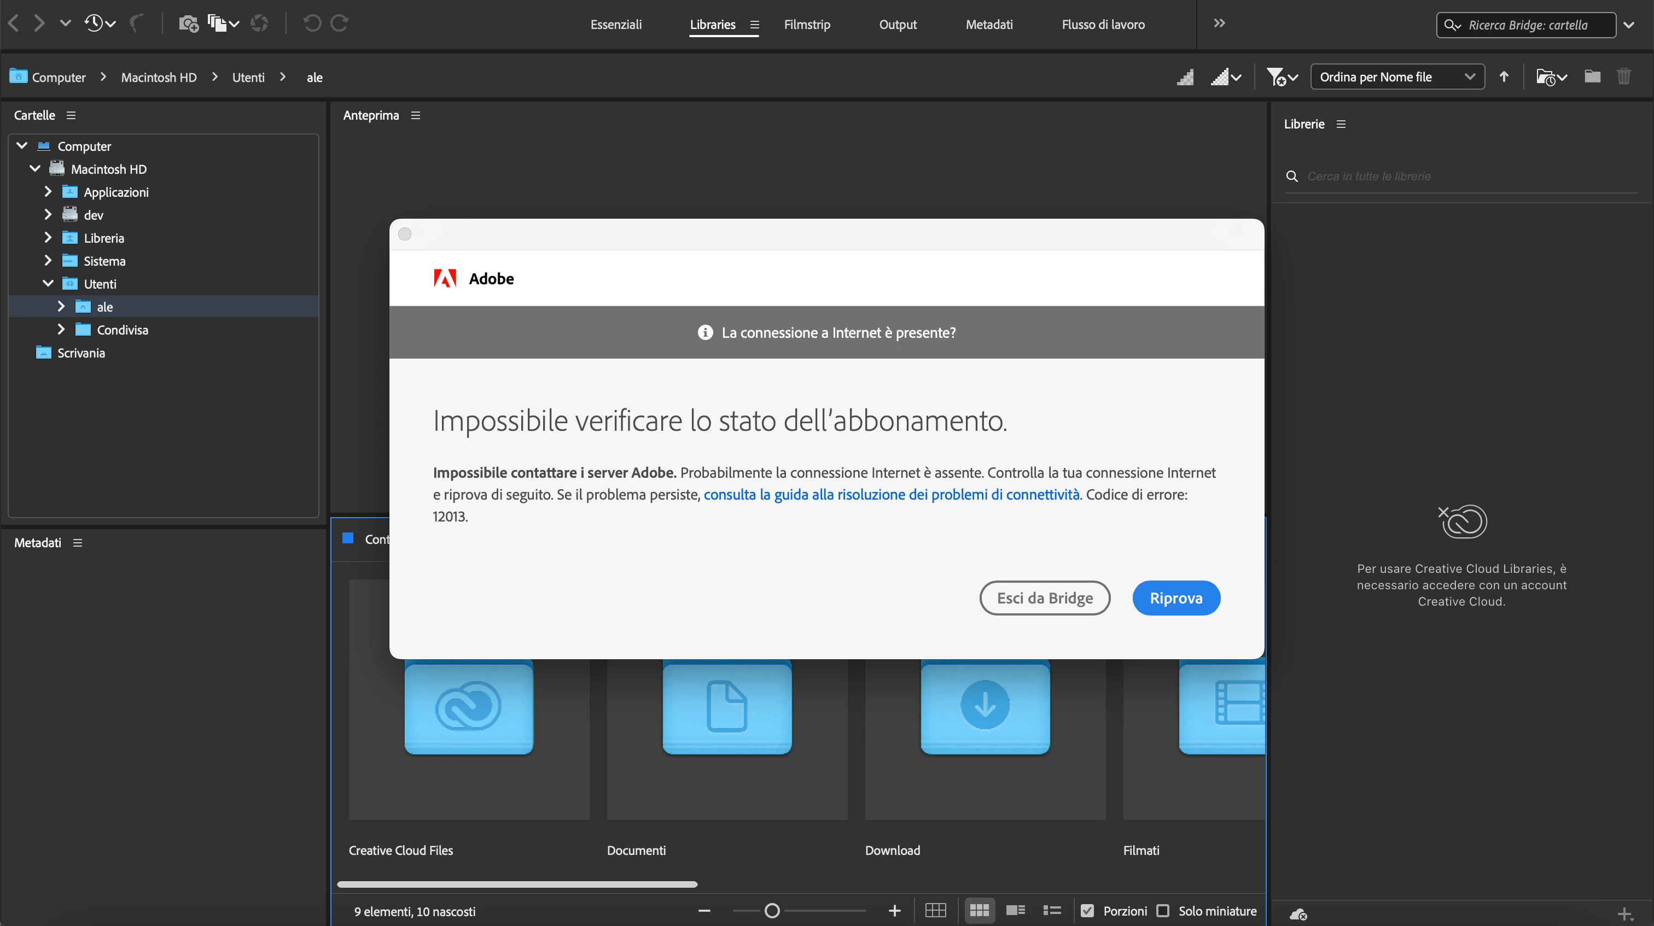
Task: Select the details view icon
Action: (1015, 910)
